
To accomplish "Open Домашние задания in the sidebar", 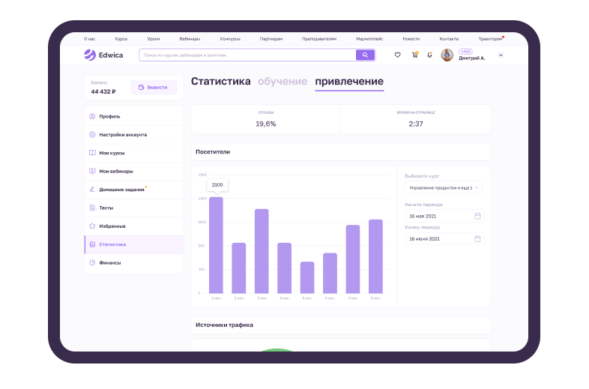I will point(121,190).
